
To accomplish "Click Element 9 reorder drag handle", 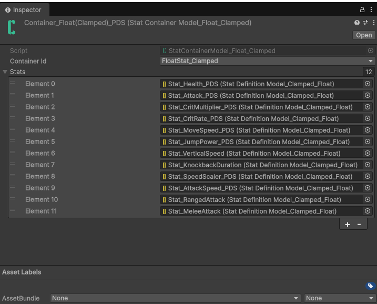I will pyautogui.click(x=13, y=187).
